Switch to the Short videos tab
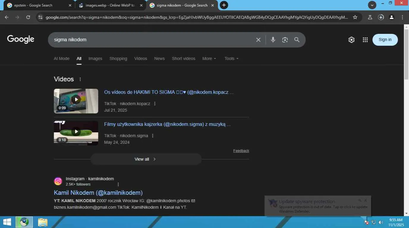 tap(183, 58)
